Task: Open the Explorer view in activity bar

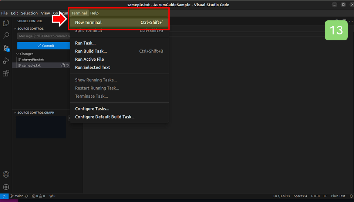Action: [x=6, y=23]
